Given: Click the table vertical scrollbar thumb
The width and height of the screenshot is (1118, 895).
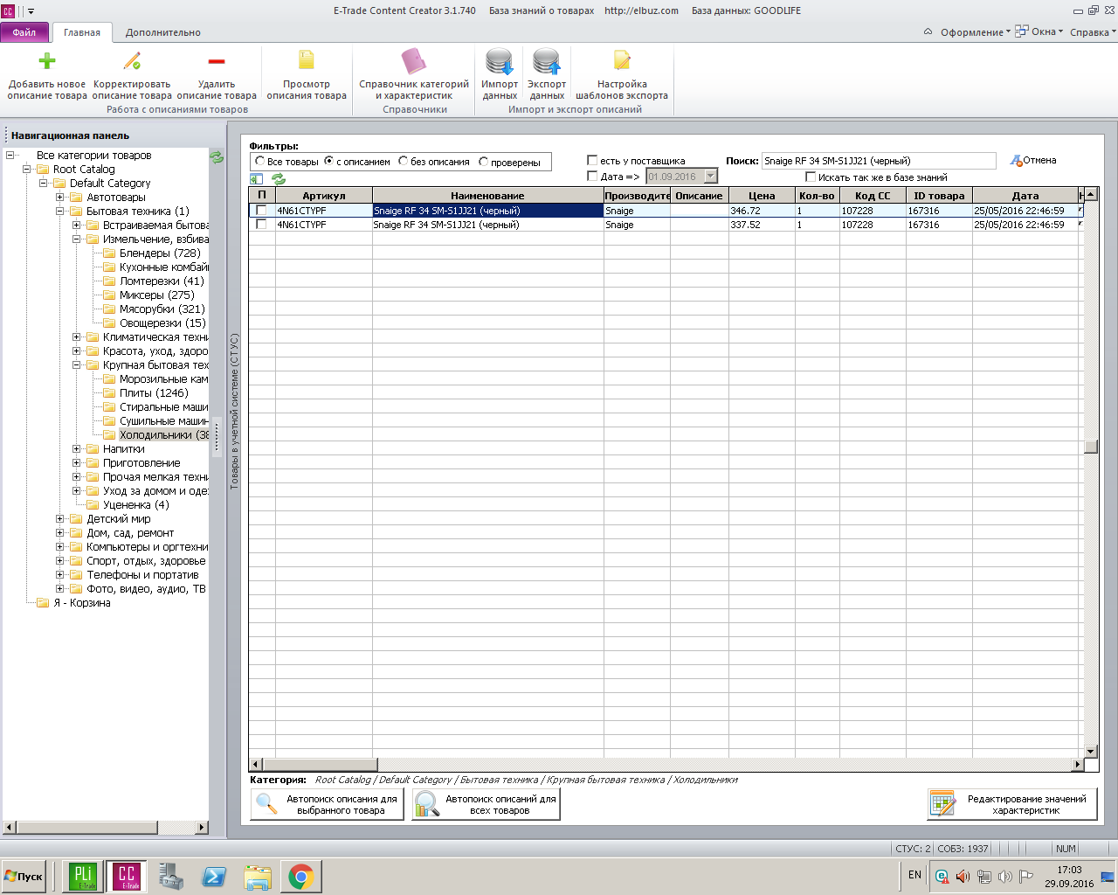Looking at the screenshot, I should [x=1091, y=447].
